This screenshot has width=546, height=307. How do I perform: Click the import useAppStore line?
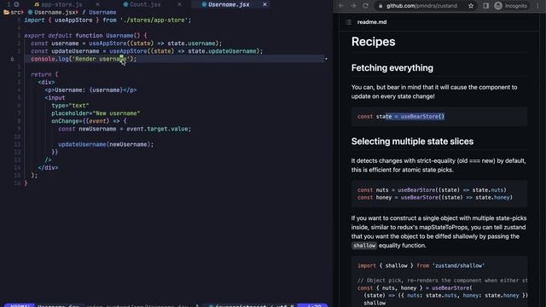click(x=107, y=20)
